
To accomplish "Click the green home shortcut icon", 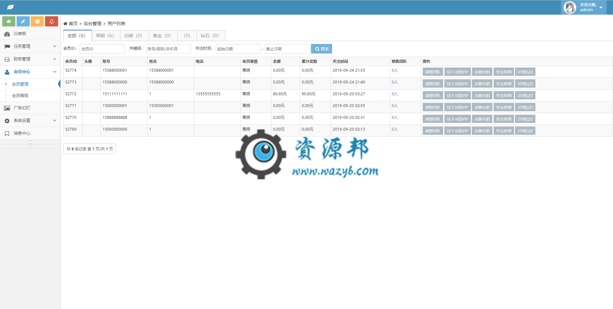I will coord(9,21).
